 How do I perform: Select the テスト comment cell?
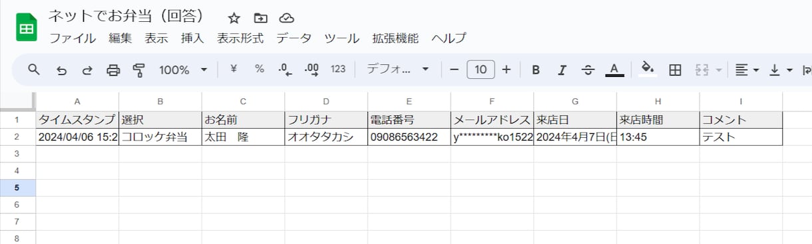point(741,137)
